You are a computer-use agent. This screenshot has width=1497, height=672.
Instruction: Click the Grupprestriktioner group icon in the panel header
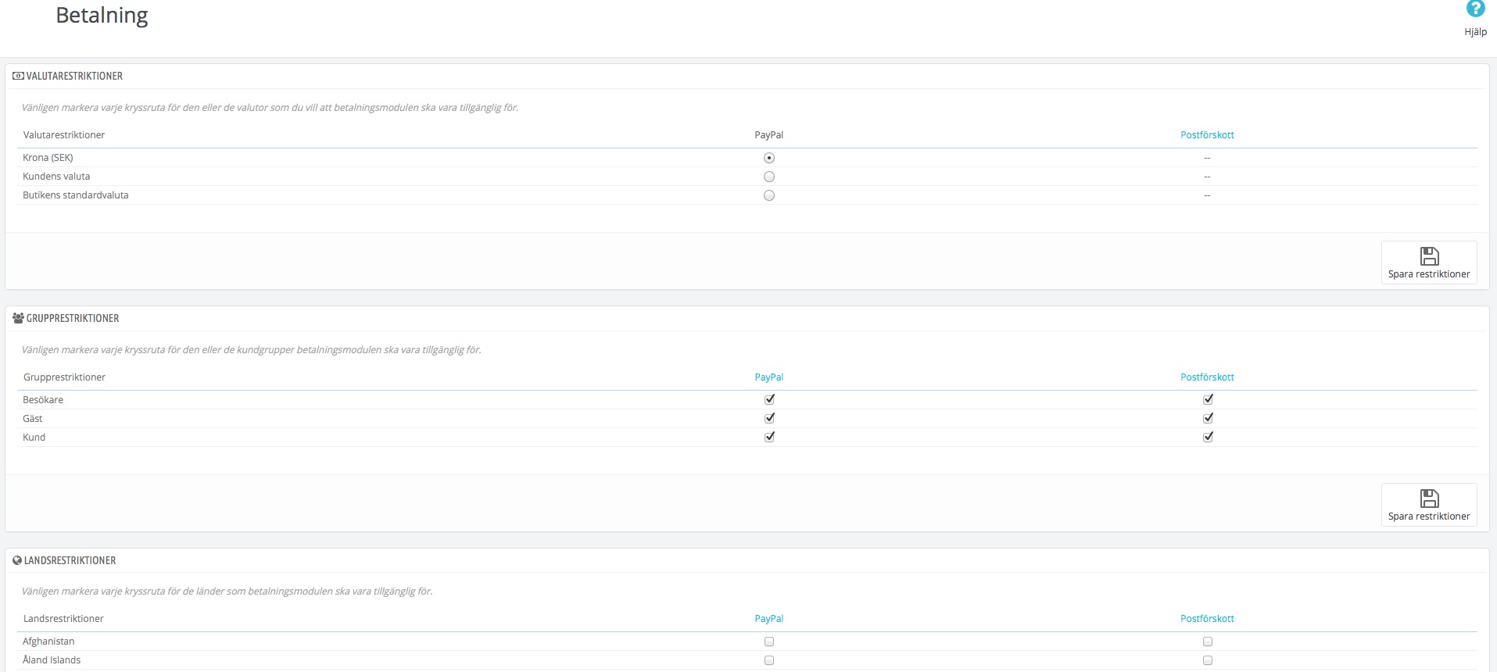click(18, 318)
